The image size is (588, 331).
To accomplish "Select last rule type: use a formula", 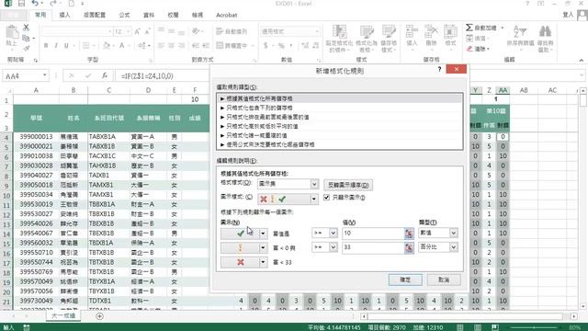I will tap(339, 144).
